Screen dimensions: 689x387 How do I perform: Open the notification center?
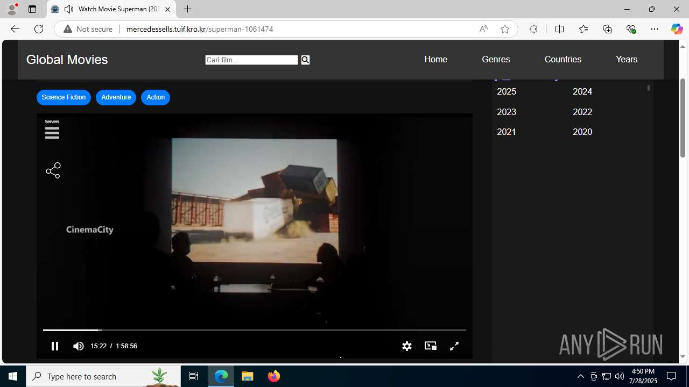(672, 376)
